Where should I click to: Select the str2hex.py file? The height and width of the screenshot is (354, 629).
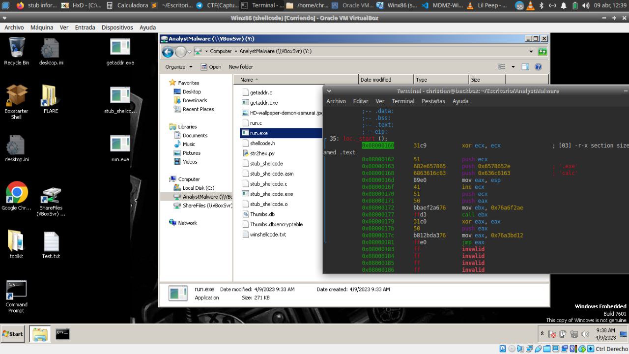pos(262,153)
